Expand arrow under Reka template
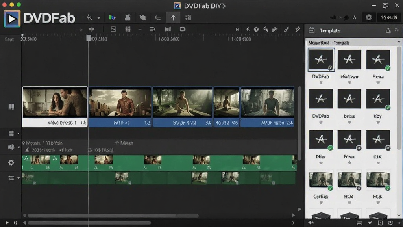This screenshot has width=403, height=227. click(378, 83)
